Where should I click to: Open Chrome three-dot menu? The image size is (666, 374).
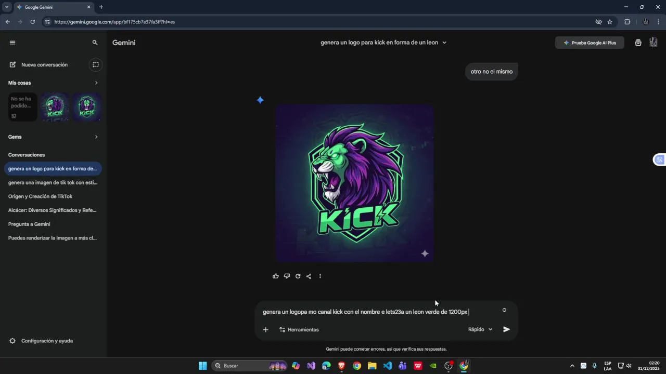658,22
